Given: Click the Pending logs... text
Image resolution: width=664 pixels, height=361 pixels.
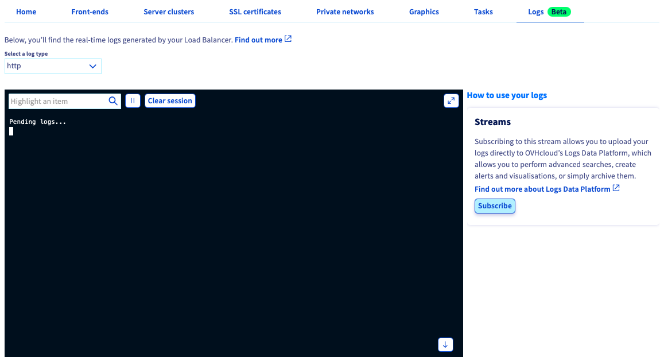Looking at the screenshot, I should click(38, 122).
